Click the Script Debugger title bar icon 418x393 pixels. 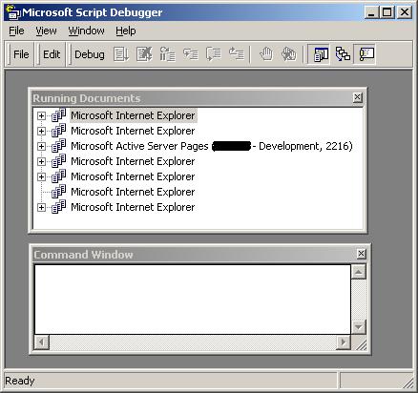click(x=12, y=12)
